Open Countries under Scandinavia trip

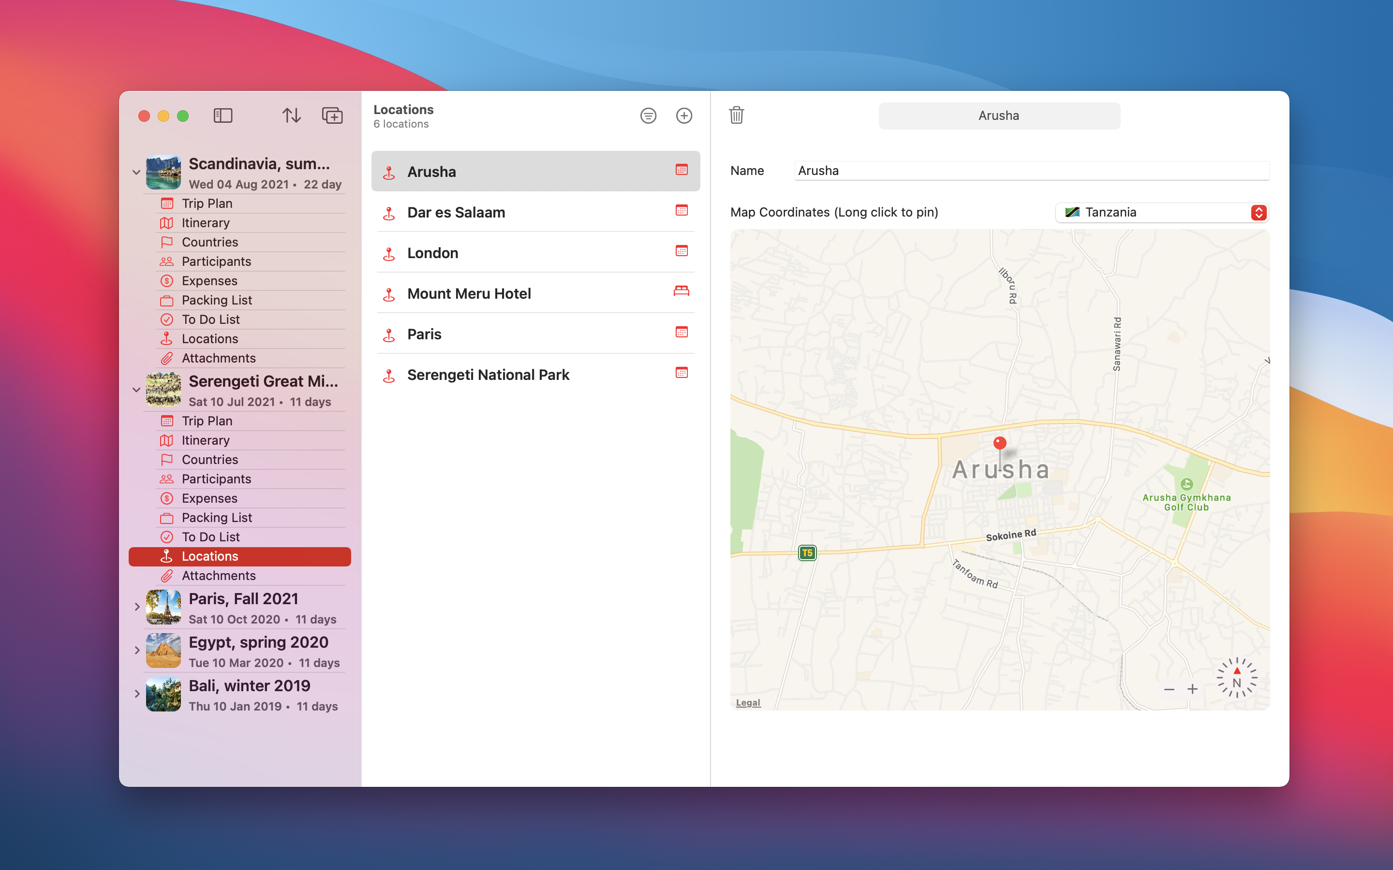(239, 242)
